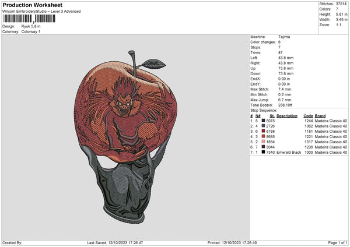Screen dimensions: 350x247
Task: Click thread code 1362 in stop sequence
Action: tap(309, 126)
